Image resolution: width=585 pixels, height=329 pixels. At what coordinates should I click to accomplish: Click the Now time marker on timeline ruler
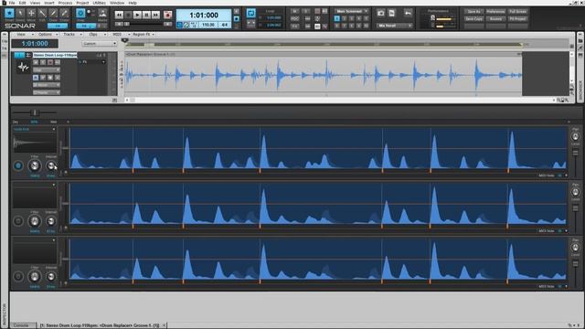point(124,40)
